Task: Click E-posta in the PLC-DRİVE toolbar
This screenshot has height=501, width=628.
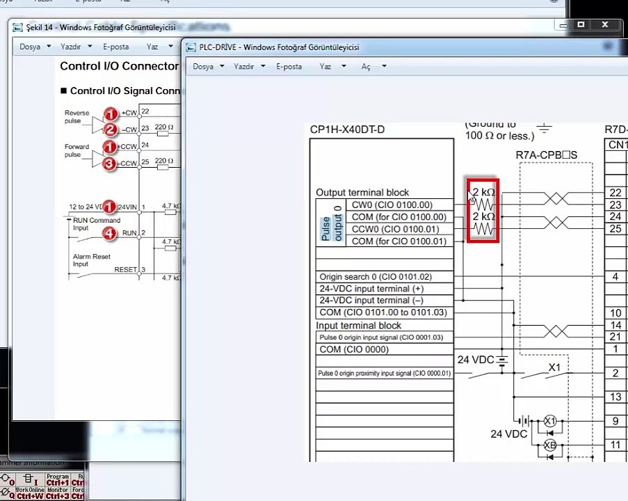Action: (289, 67)
